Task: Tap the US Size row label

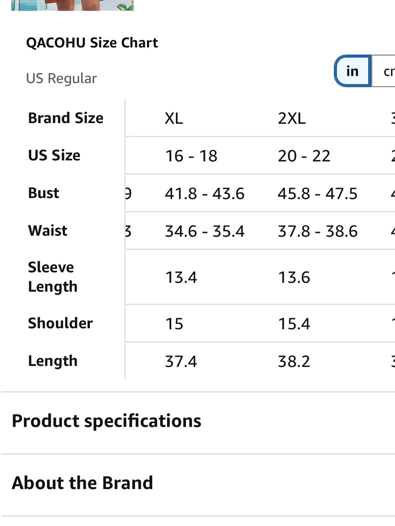Action: click(54, 155)
